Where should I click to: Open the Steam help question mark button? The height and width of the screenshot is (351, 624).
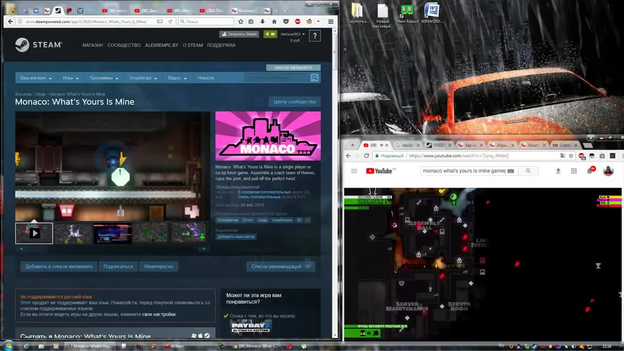(315, 36)
